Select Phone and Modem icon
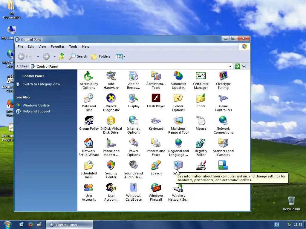This screenshot has width=306, height=229. pos(111,147)
